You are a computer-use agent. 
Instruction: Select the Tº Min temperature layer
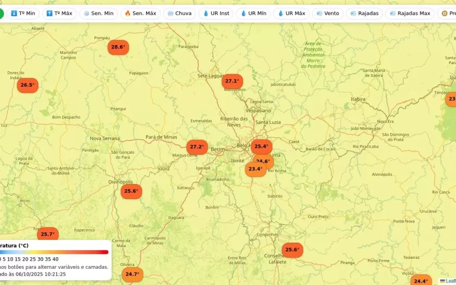click(x=23, y=13)
